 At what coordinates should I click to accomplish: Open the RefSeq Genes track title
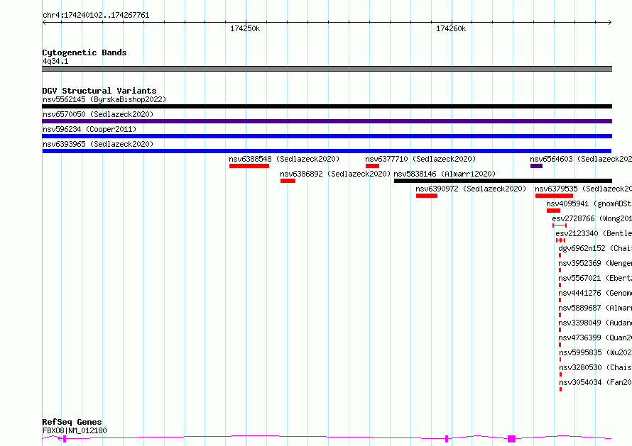[72, 422]
